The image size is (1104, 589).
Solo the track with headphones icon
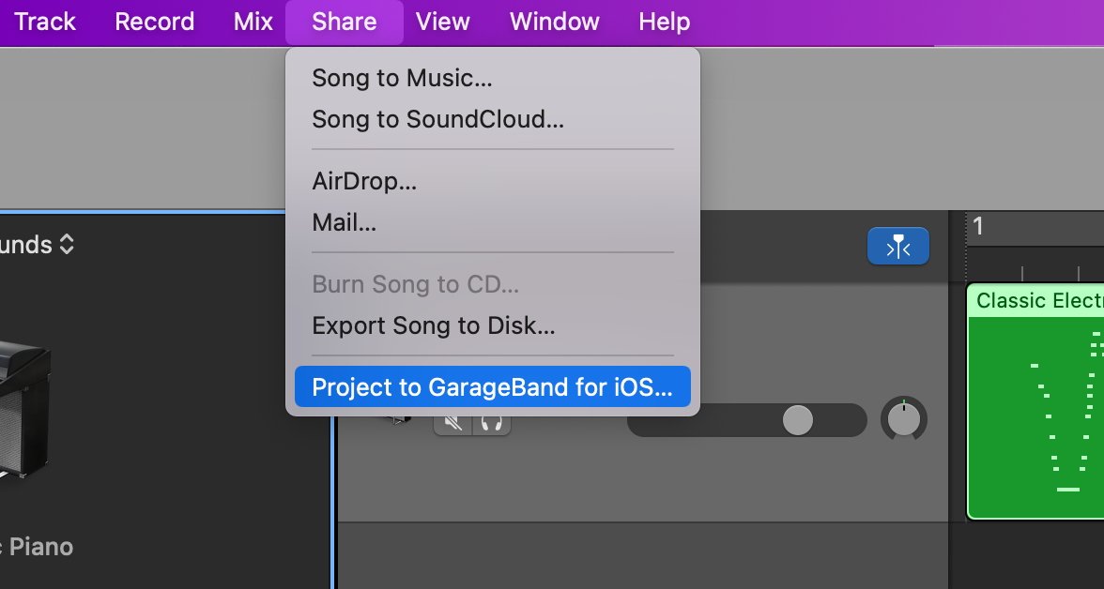492,422
